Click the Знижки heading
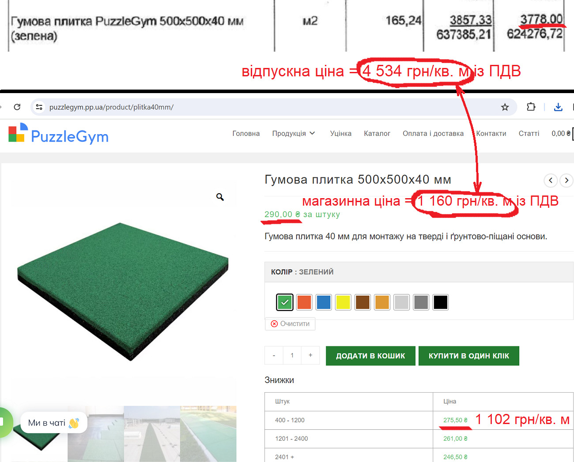The height and width of the screenshot is (462, 574). [x=279, y=380]
